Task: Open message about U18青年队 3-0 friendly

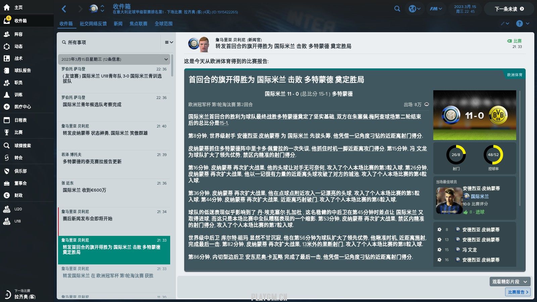Action: (x=114, y=79)
